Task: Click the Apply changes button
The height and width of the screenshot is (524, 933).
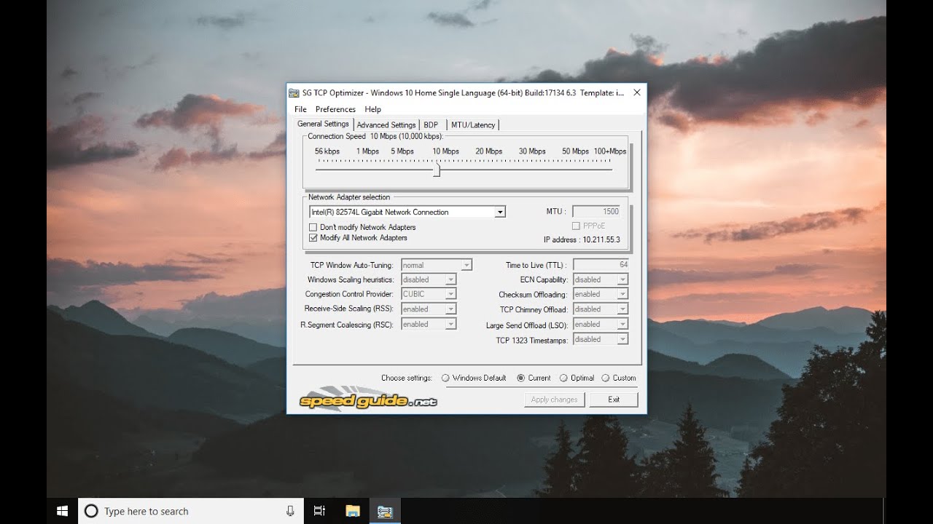Action: pos(554,400)
